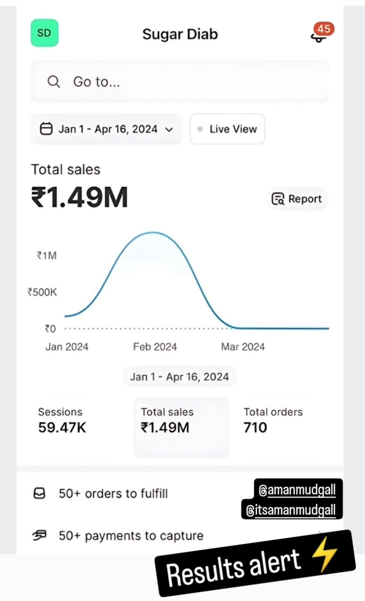Select the Total orders 710 metric
This screenshot has width=365, height=601.
[x=273, y=421]
